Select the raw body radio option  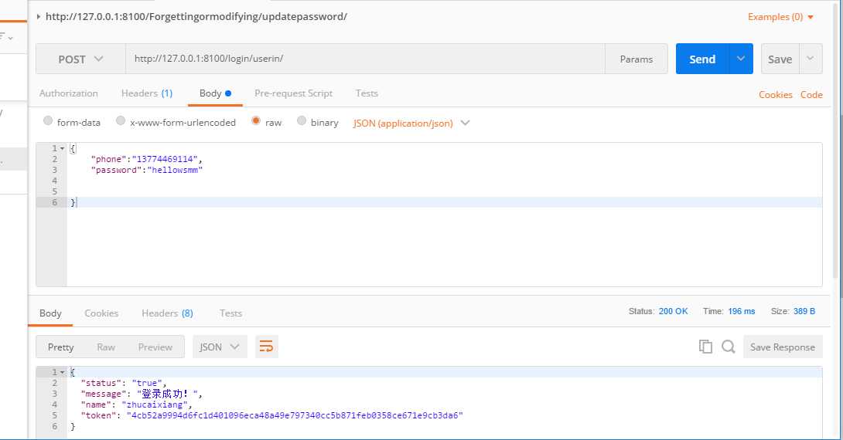[256, 121]
